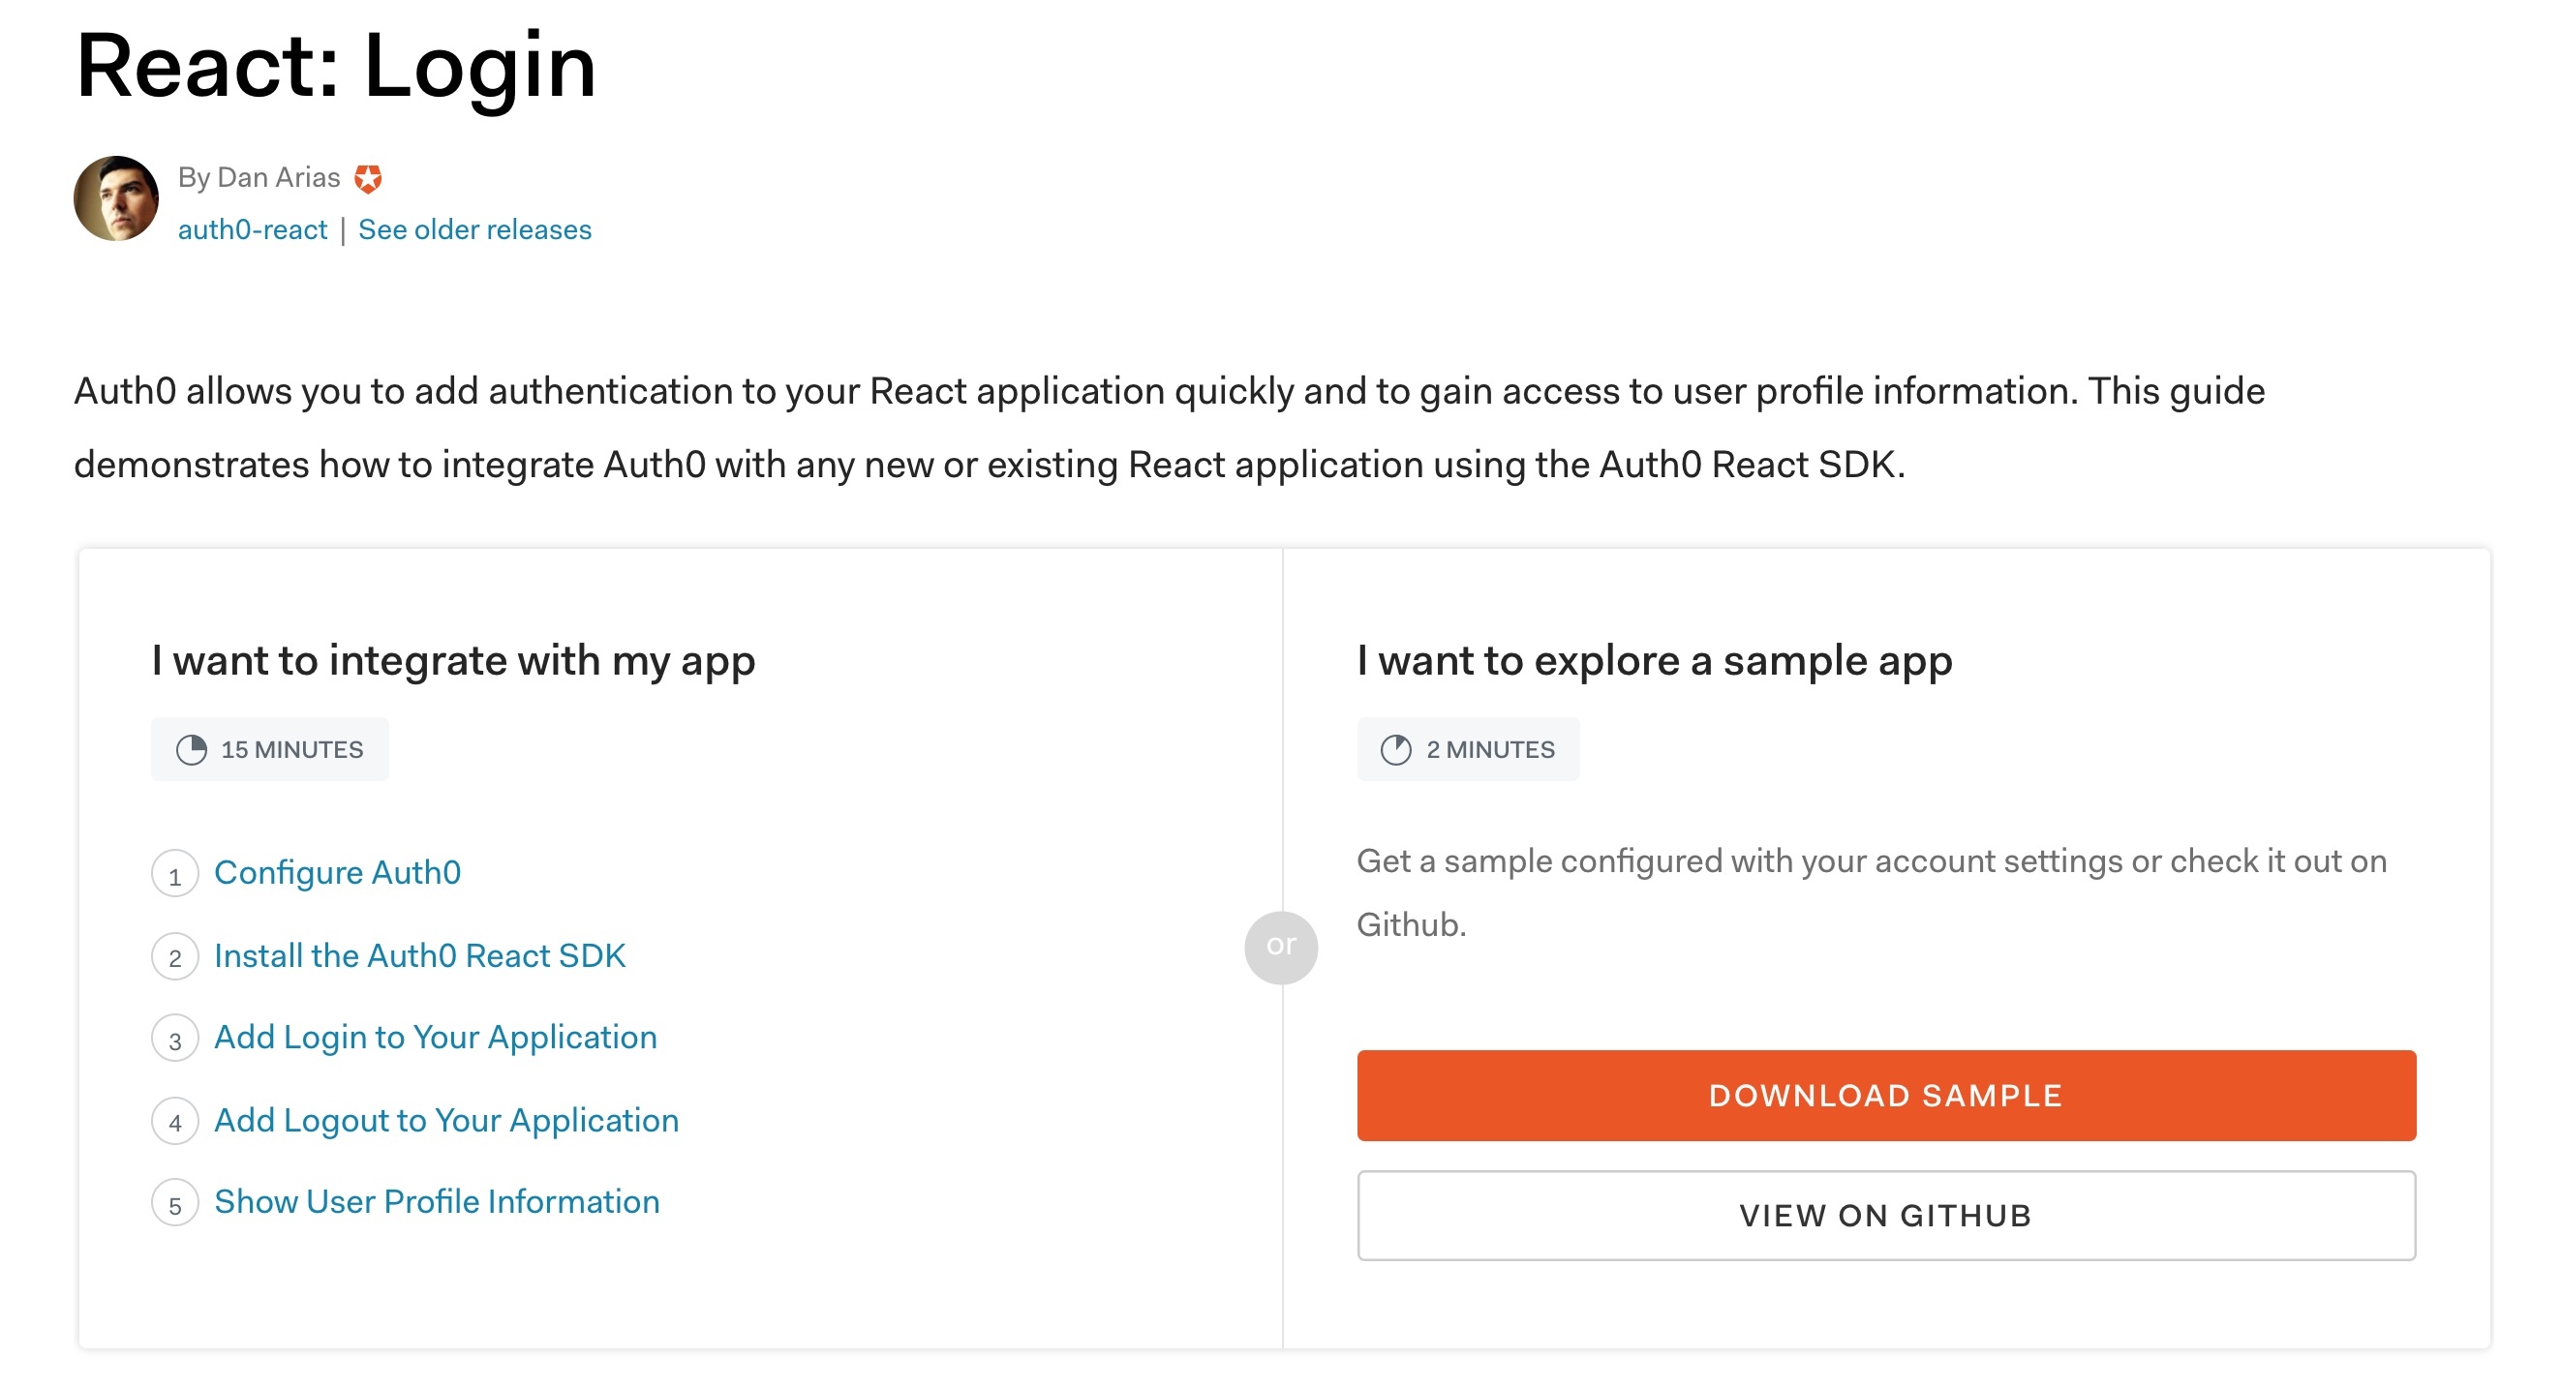The image size is (2562, 1388).
Task: Click step number 4 circle icon
Action: [x=175, y=1122]
